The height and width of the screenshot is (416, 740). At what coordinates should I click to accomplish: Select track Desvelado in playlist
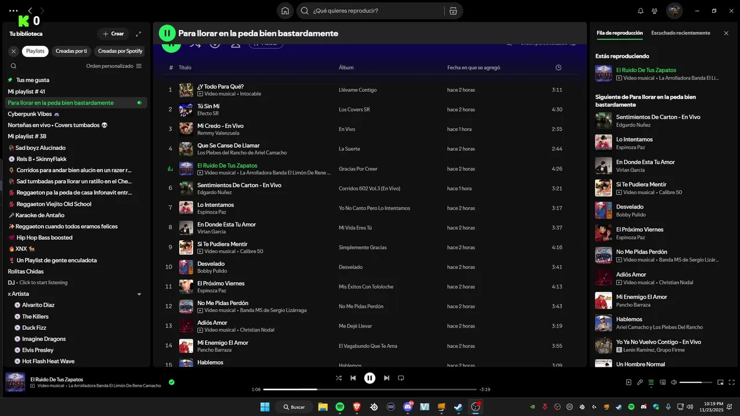(x=370, y=267)
